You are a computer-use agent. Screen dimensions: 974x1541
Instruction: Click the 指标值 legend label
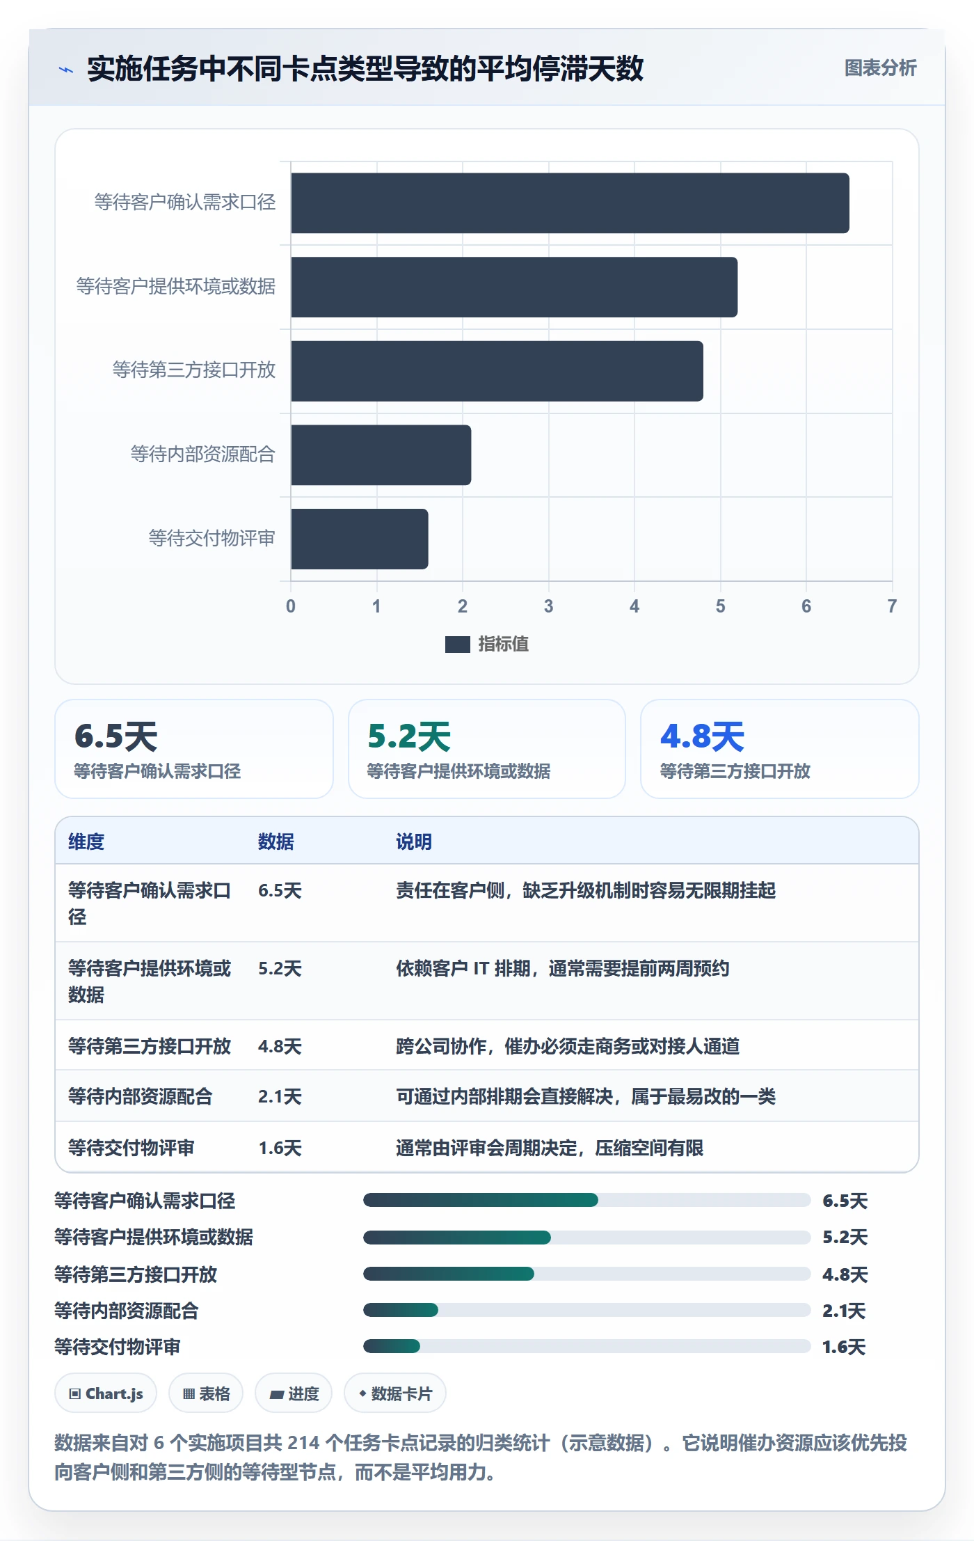click(504, 645)
